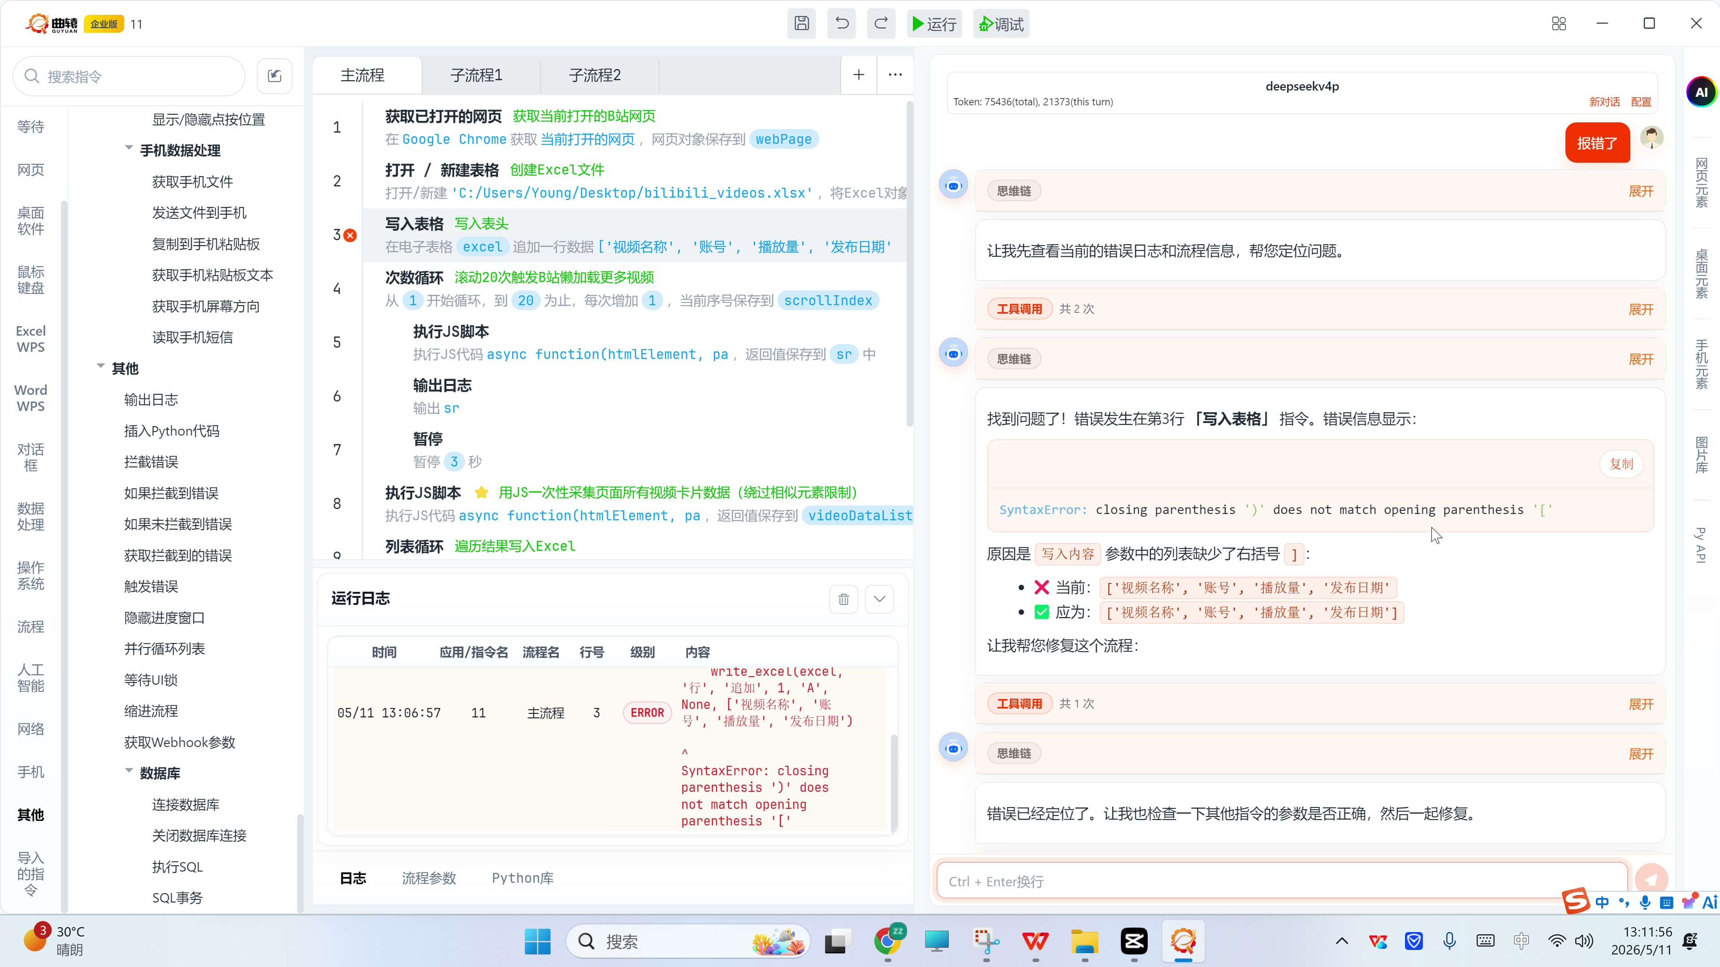The width and height of the screenshot is (1720, 967).
Task: Expand the first 思维链 section
Action: (1641, 192)
